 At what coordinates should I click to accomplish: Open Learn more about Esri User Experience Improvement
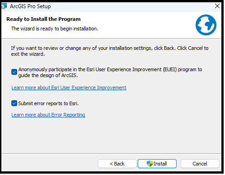tap(69, 87)
